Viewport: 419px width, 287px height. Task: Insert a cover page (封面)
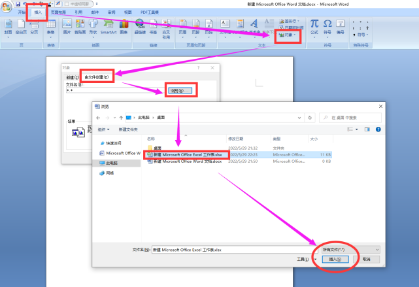(x=8, y=28)
